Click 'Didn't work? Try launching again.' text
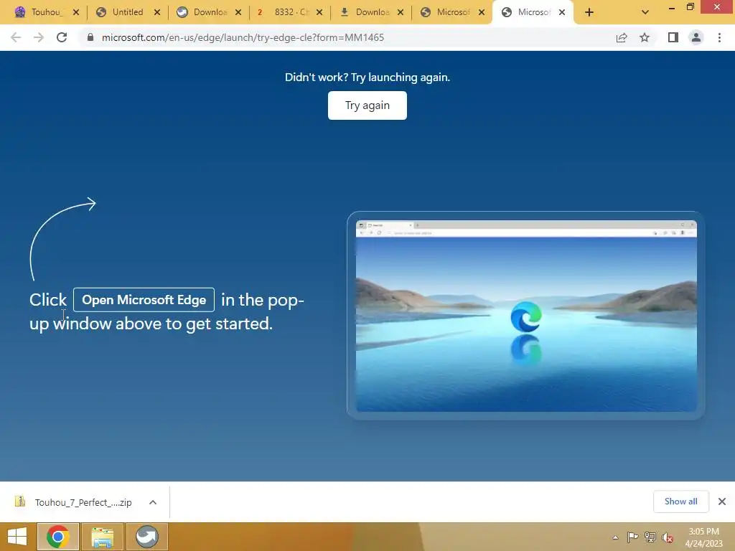Screen dimensions: 735x551 tap(367, 77)
